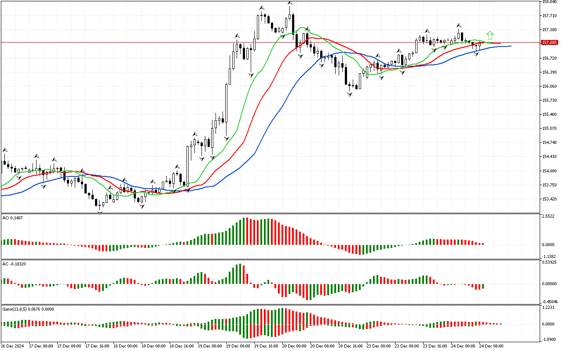This screenshot has height=351, width=563.
Task: Click the -0.45046 value on AC scale
Action: coord(550,301)
